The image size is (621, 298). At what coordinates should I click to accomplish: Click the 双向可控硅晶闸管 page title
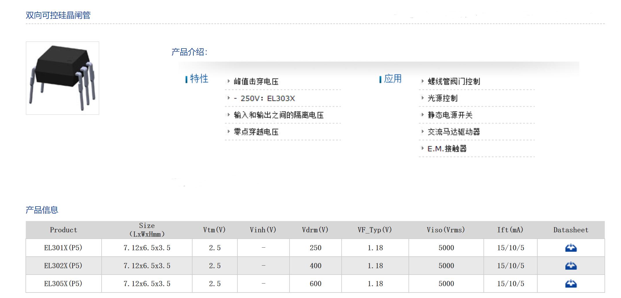click(x=58, y=15)
